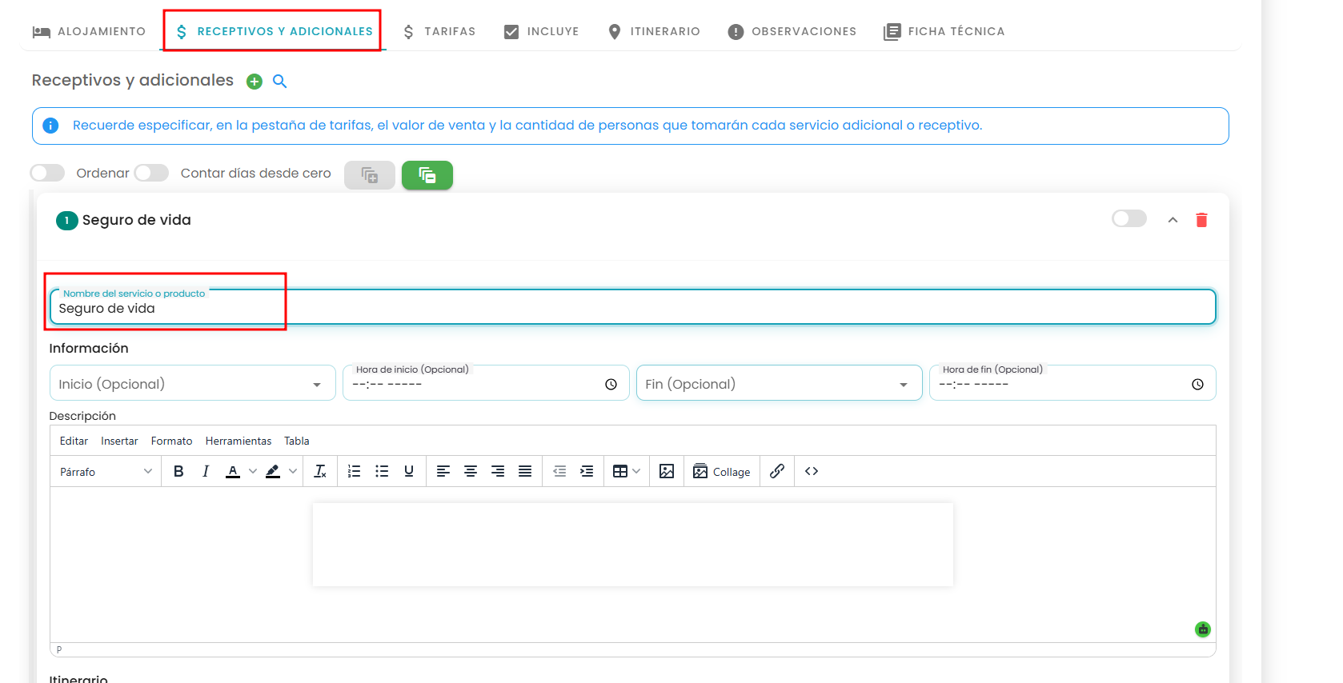1343x683 pixels.
Task: Delete Seguro de vida with red trash icon
Action: click(x=1201, y=220)
